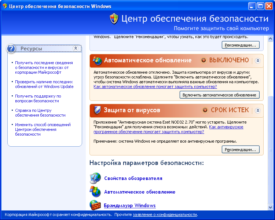The height and width of the screenshot is (220, 275).
Task: Open Изменить способ оповещений link
Action: click(x=43, y=129)
